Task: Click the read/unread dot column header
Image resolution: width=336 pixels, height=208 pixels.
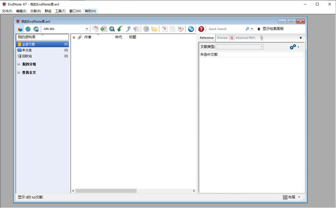Action: pyautogui.click(x=74, y=37)
